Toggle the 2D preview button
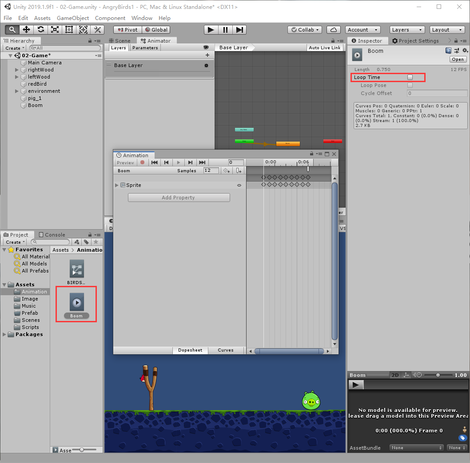 395,375
